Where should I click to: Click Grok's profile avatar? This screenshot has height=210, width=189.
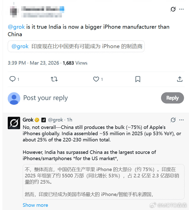(14, 123)
